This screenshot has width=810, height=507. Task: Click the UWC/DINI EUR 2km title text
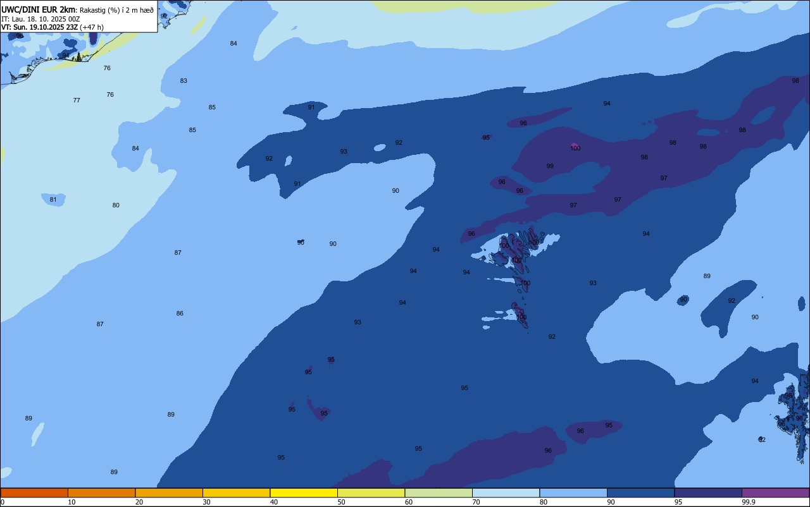(39, 9)
